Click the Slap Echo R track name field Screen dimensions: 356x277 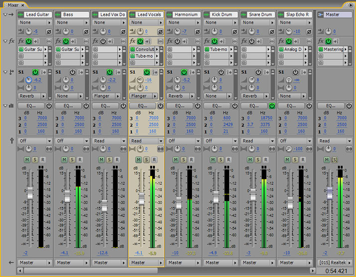coord(298,15)
